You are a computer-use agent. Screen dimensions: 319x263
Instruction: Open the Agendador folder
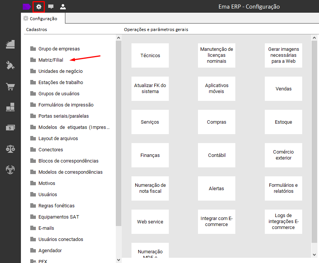(x=46, y=250)
